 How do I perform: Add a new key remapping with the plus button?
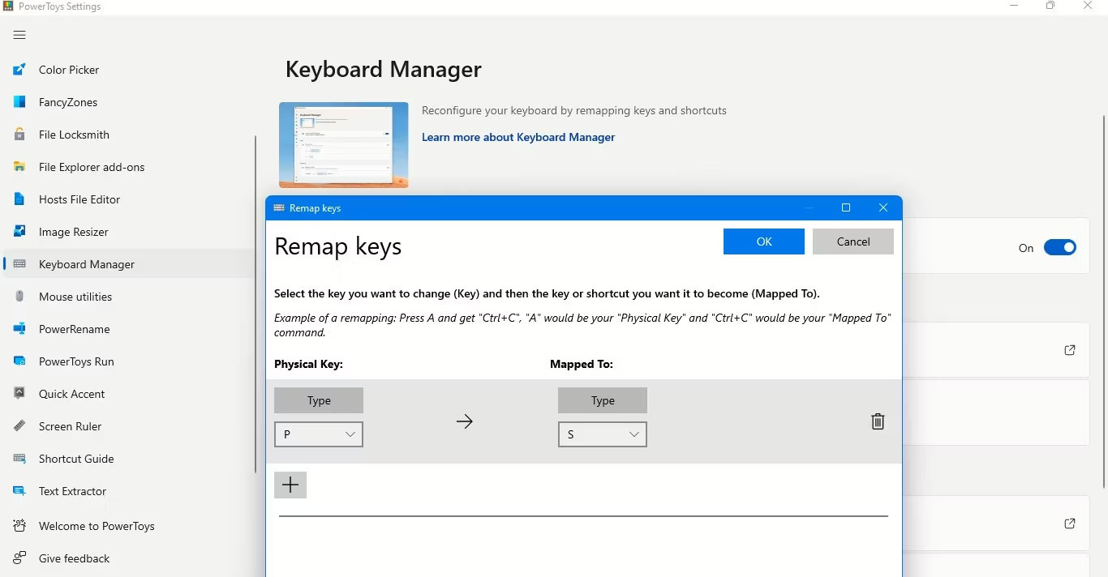[290, 485]
